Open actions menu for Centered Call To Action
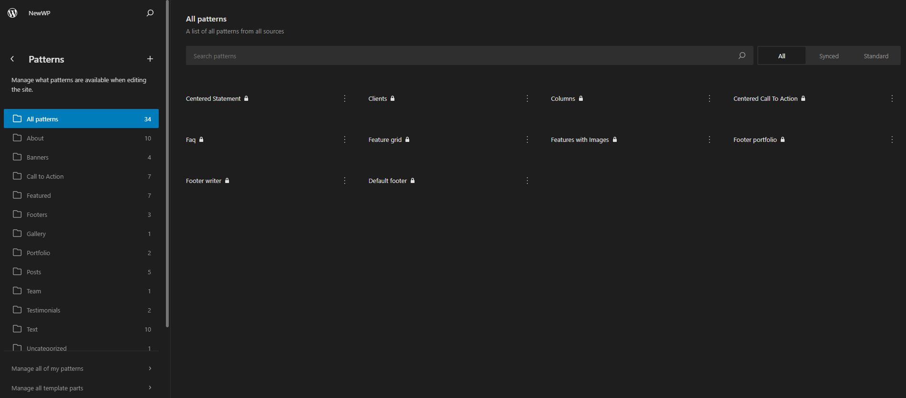 [892, 98]
